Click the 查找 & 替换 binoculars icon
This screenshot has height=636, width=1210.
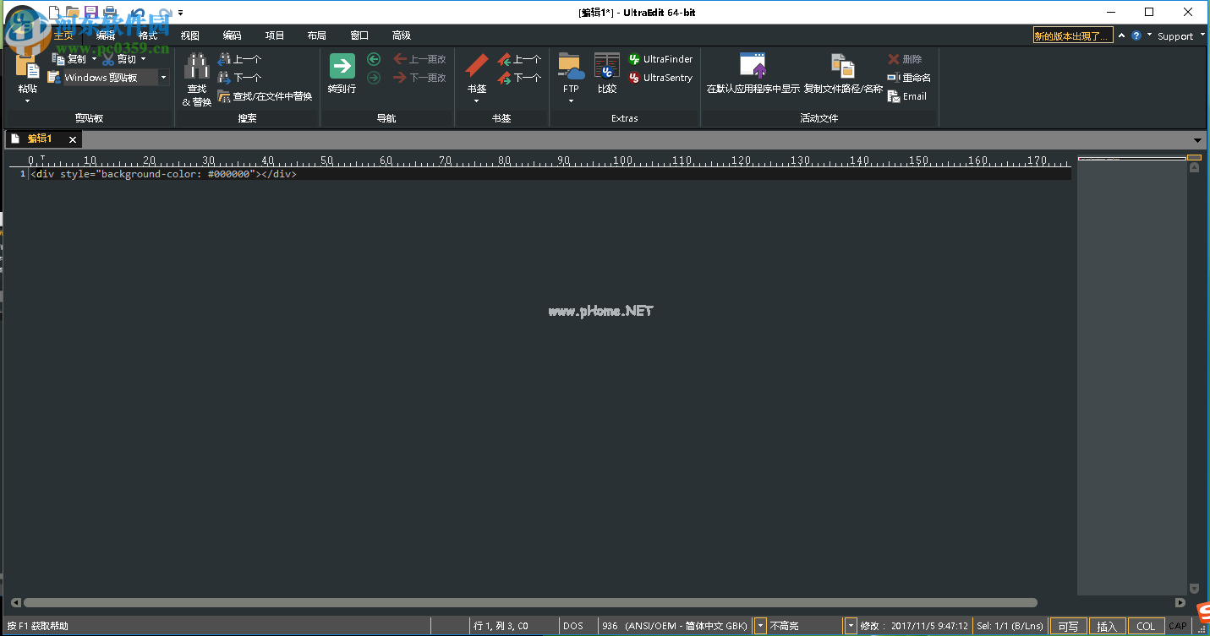click(x=197, y=67)
